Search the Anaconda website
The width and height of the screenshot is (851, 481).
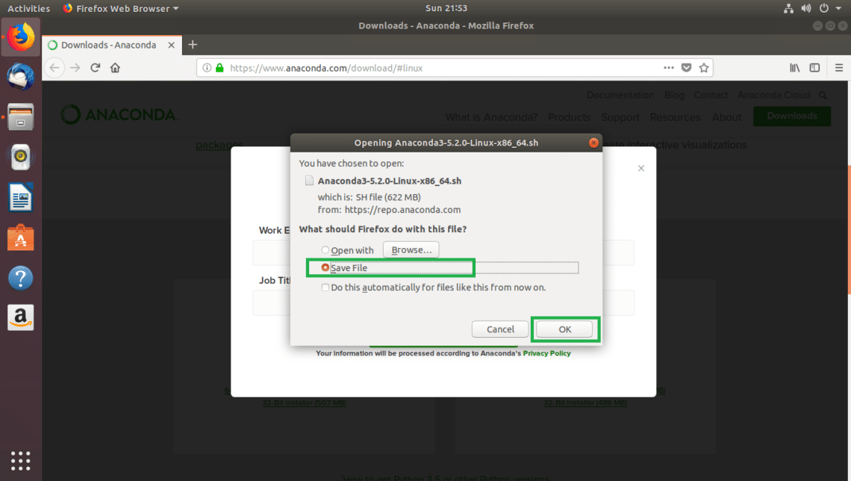[823, 96]
